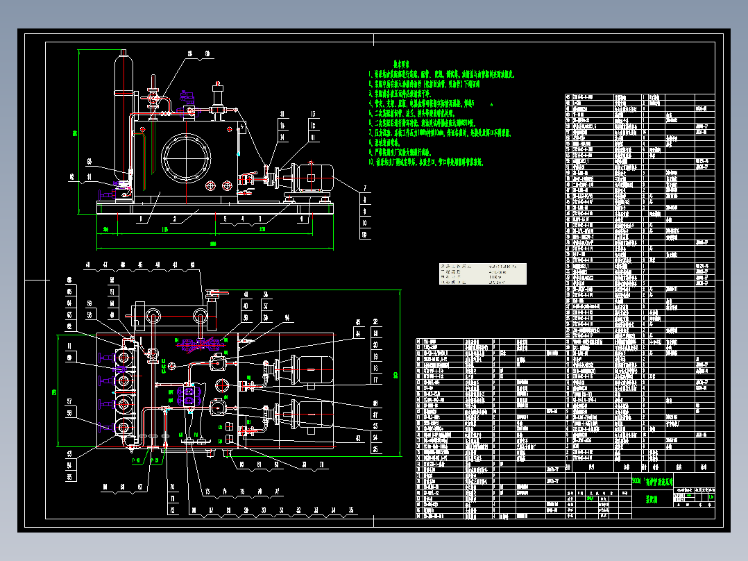Image resolution: width=748 pixels, height=561 pixels.
Task: Select requirement note line 7 about pressure test
Action: pyautogui.click(x=439, y=133)
